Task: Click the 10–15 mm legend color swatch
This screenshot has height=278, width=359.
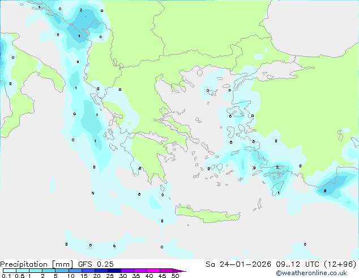Action: (x=75, y=271)
